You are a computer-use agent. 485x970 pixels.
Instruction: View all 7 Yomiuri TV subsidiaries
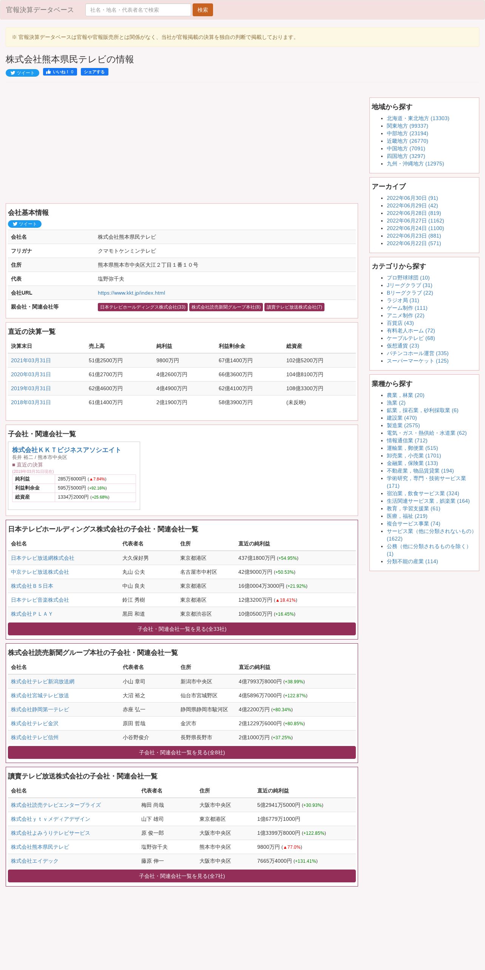pyautogui.click(x=182, y=876)
